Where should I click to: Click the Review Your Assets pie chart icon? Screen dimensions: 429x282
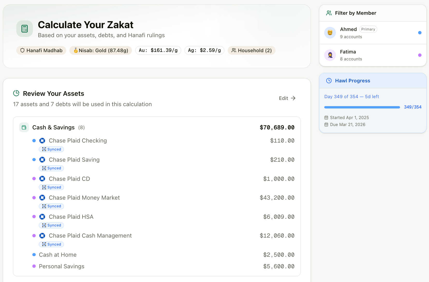tap(16, 93)
